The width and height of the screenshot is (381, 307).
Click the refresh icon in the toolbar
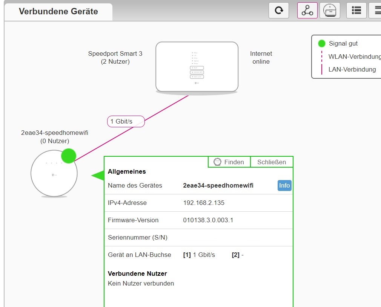(x=279, y=11)
